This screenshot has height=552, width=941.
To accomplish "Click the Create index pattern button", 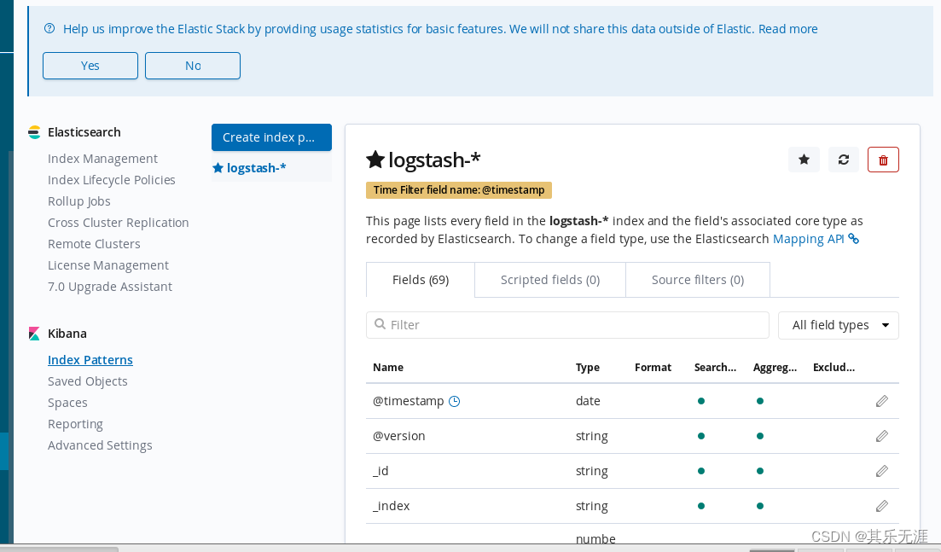I will [x=271, y=137].
